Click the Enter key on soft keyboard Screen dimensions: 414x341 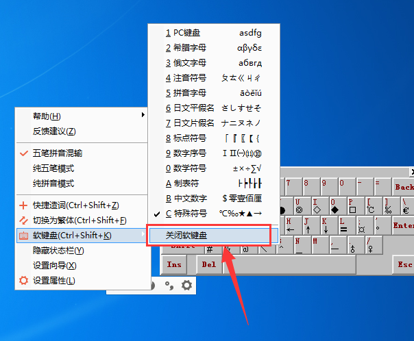(403, 225)
